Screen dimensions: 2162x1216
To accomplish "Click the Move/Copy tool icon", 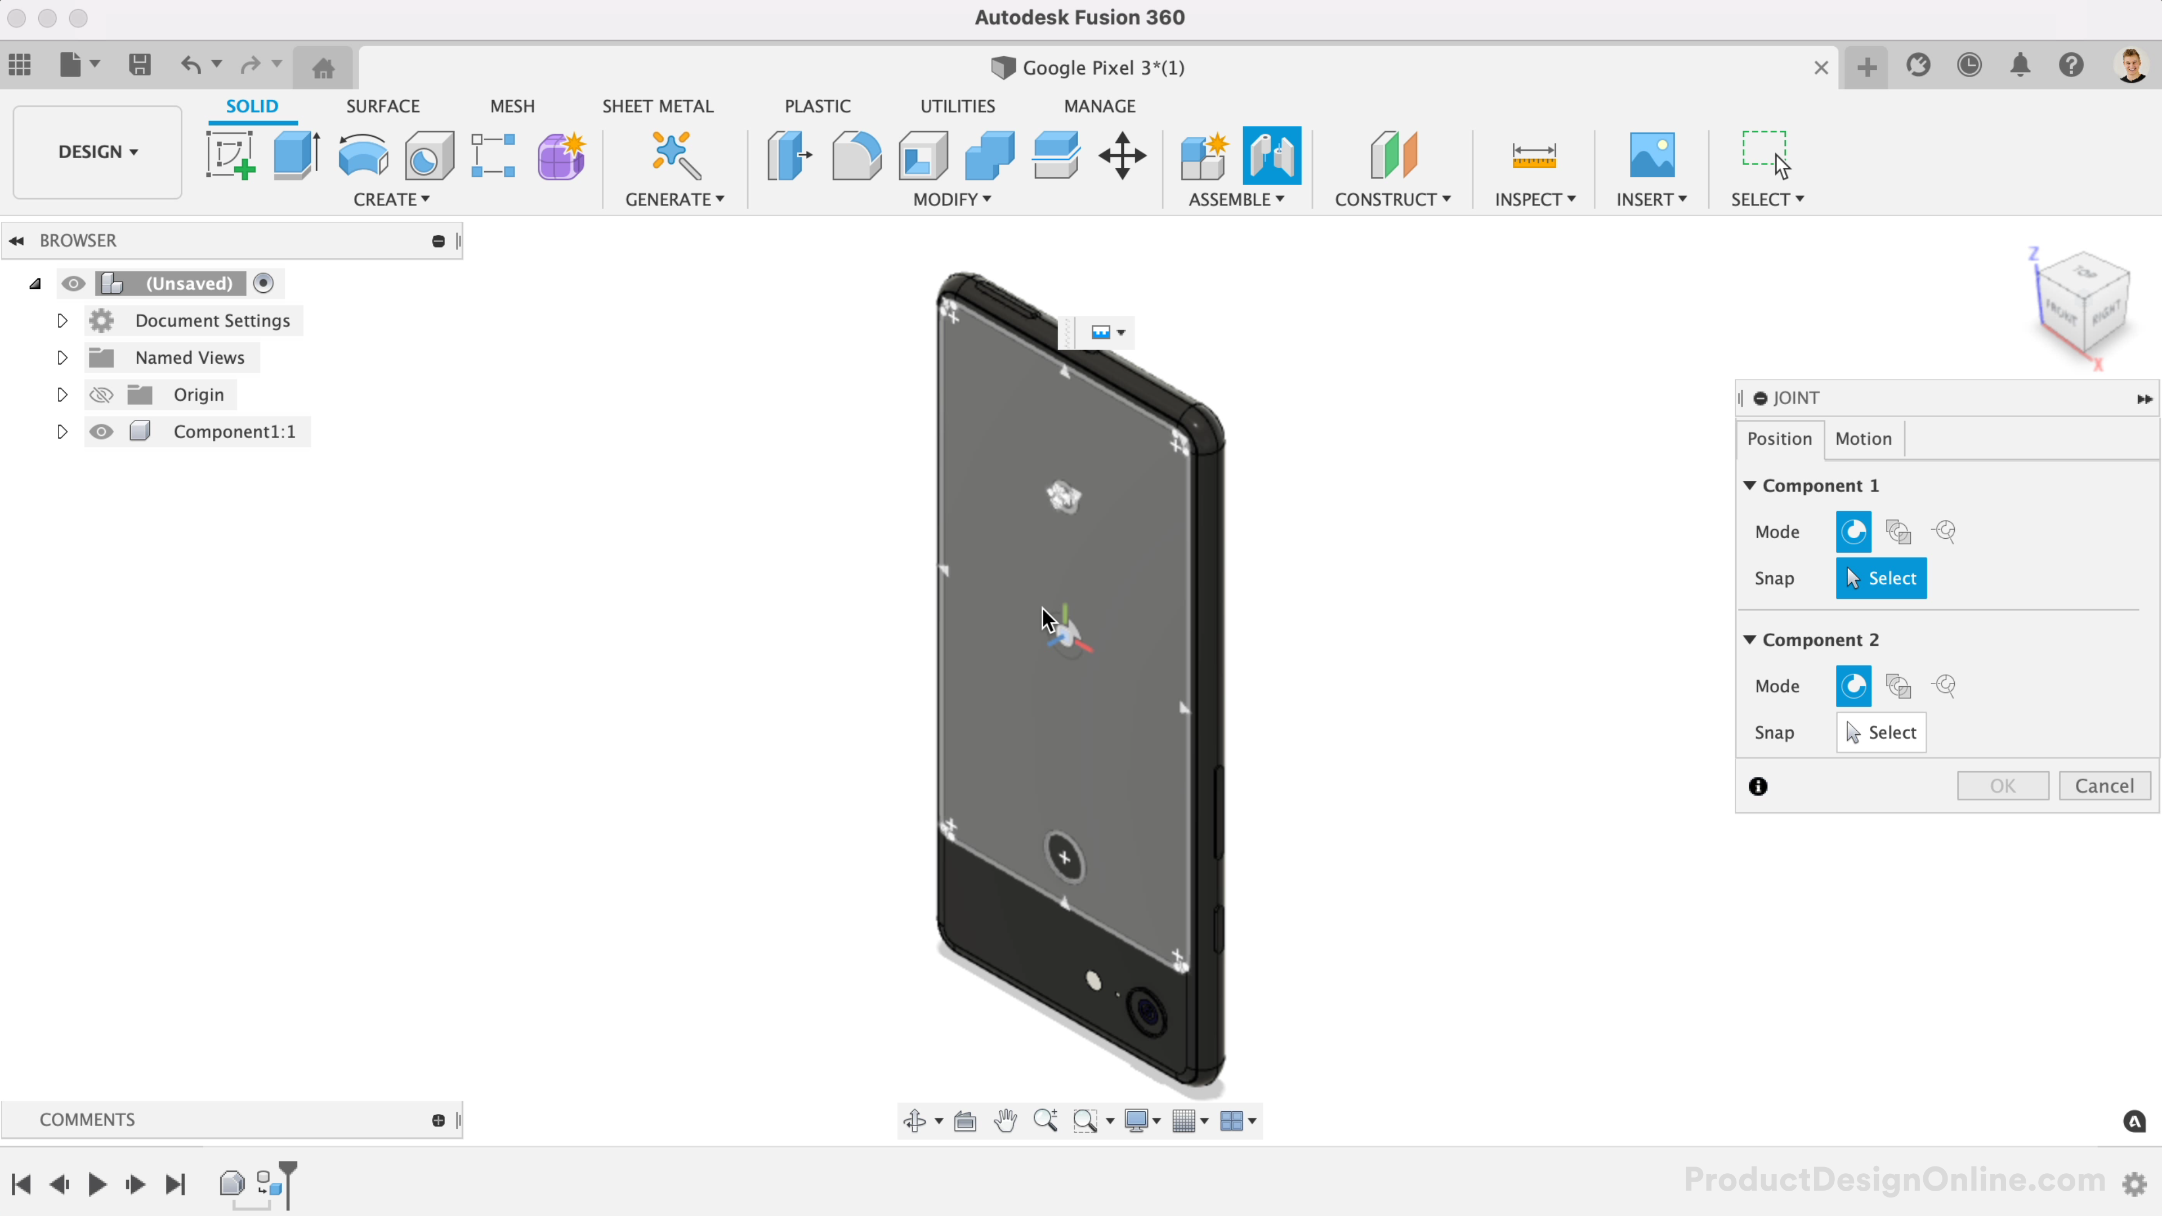I will pyautogui.click(x=1122, y=155).
